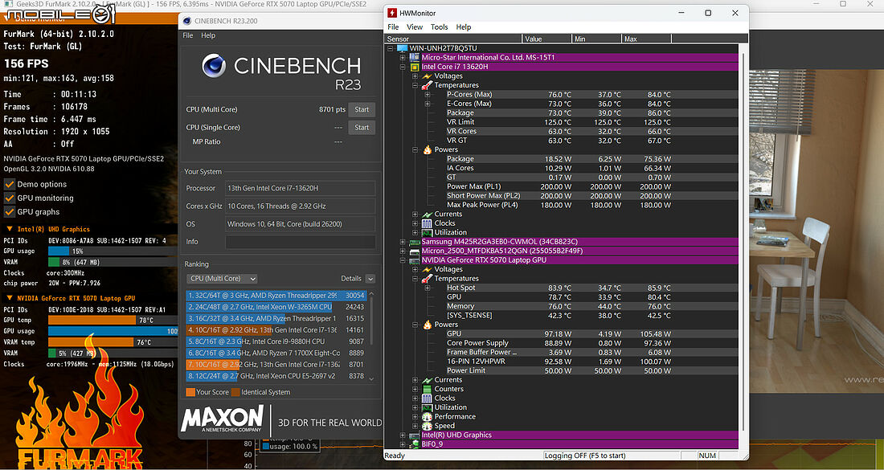The height and width of the screenshot is (470, 884).
Task: Click the HWMonitor app icon in title bar
Action: tap(392, 13)
